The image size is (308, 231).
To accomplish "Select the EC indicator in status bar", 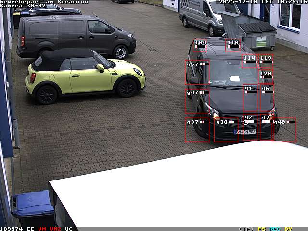I will tap(30, 229).
